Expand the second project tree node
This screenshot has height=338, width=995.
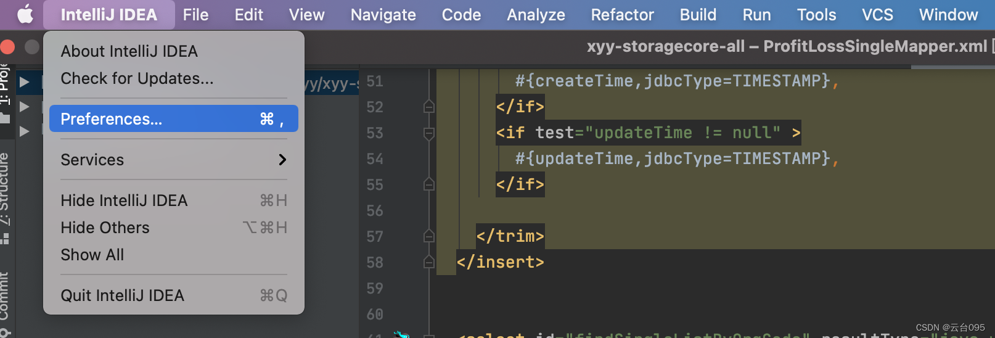pyautogui.click(x=24, y=107)
